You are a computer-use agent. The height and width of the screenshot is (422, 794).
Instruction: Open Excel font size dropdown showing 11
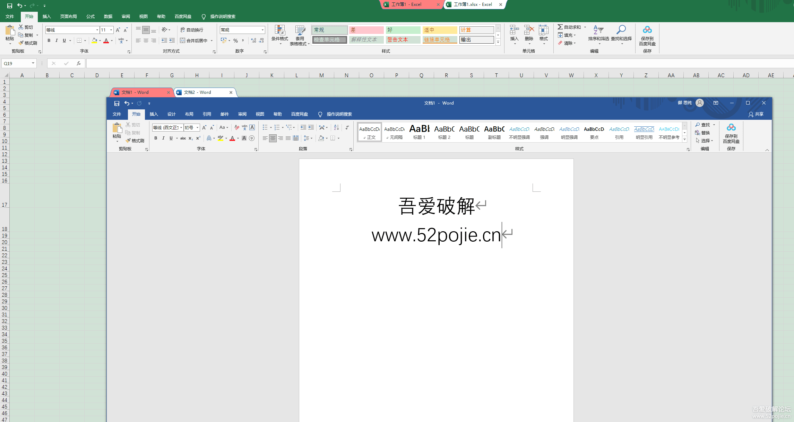click(x=111, y=30)
